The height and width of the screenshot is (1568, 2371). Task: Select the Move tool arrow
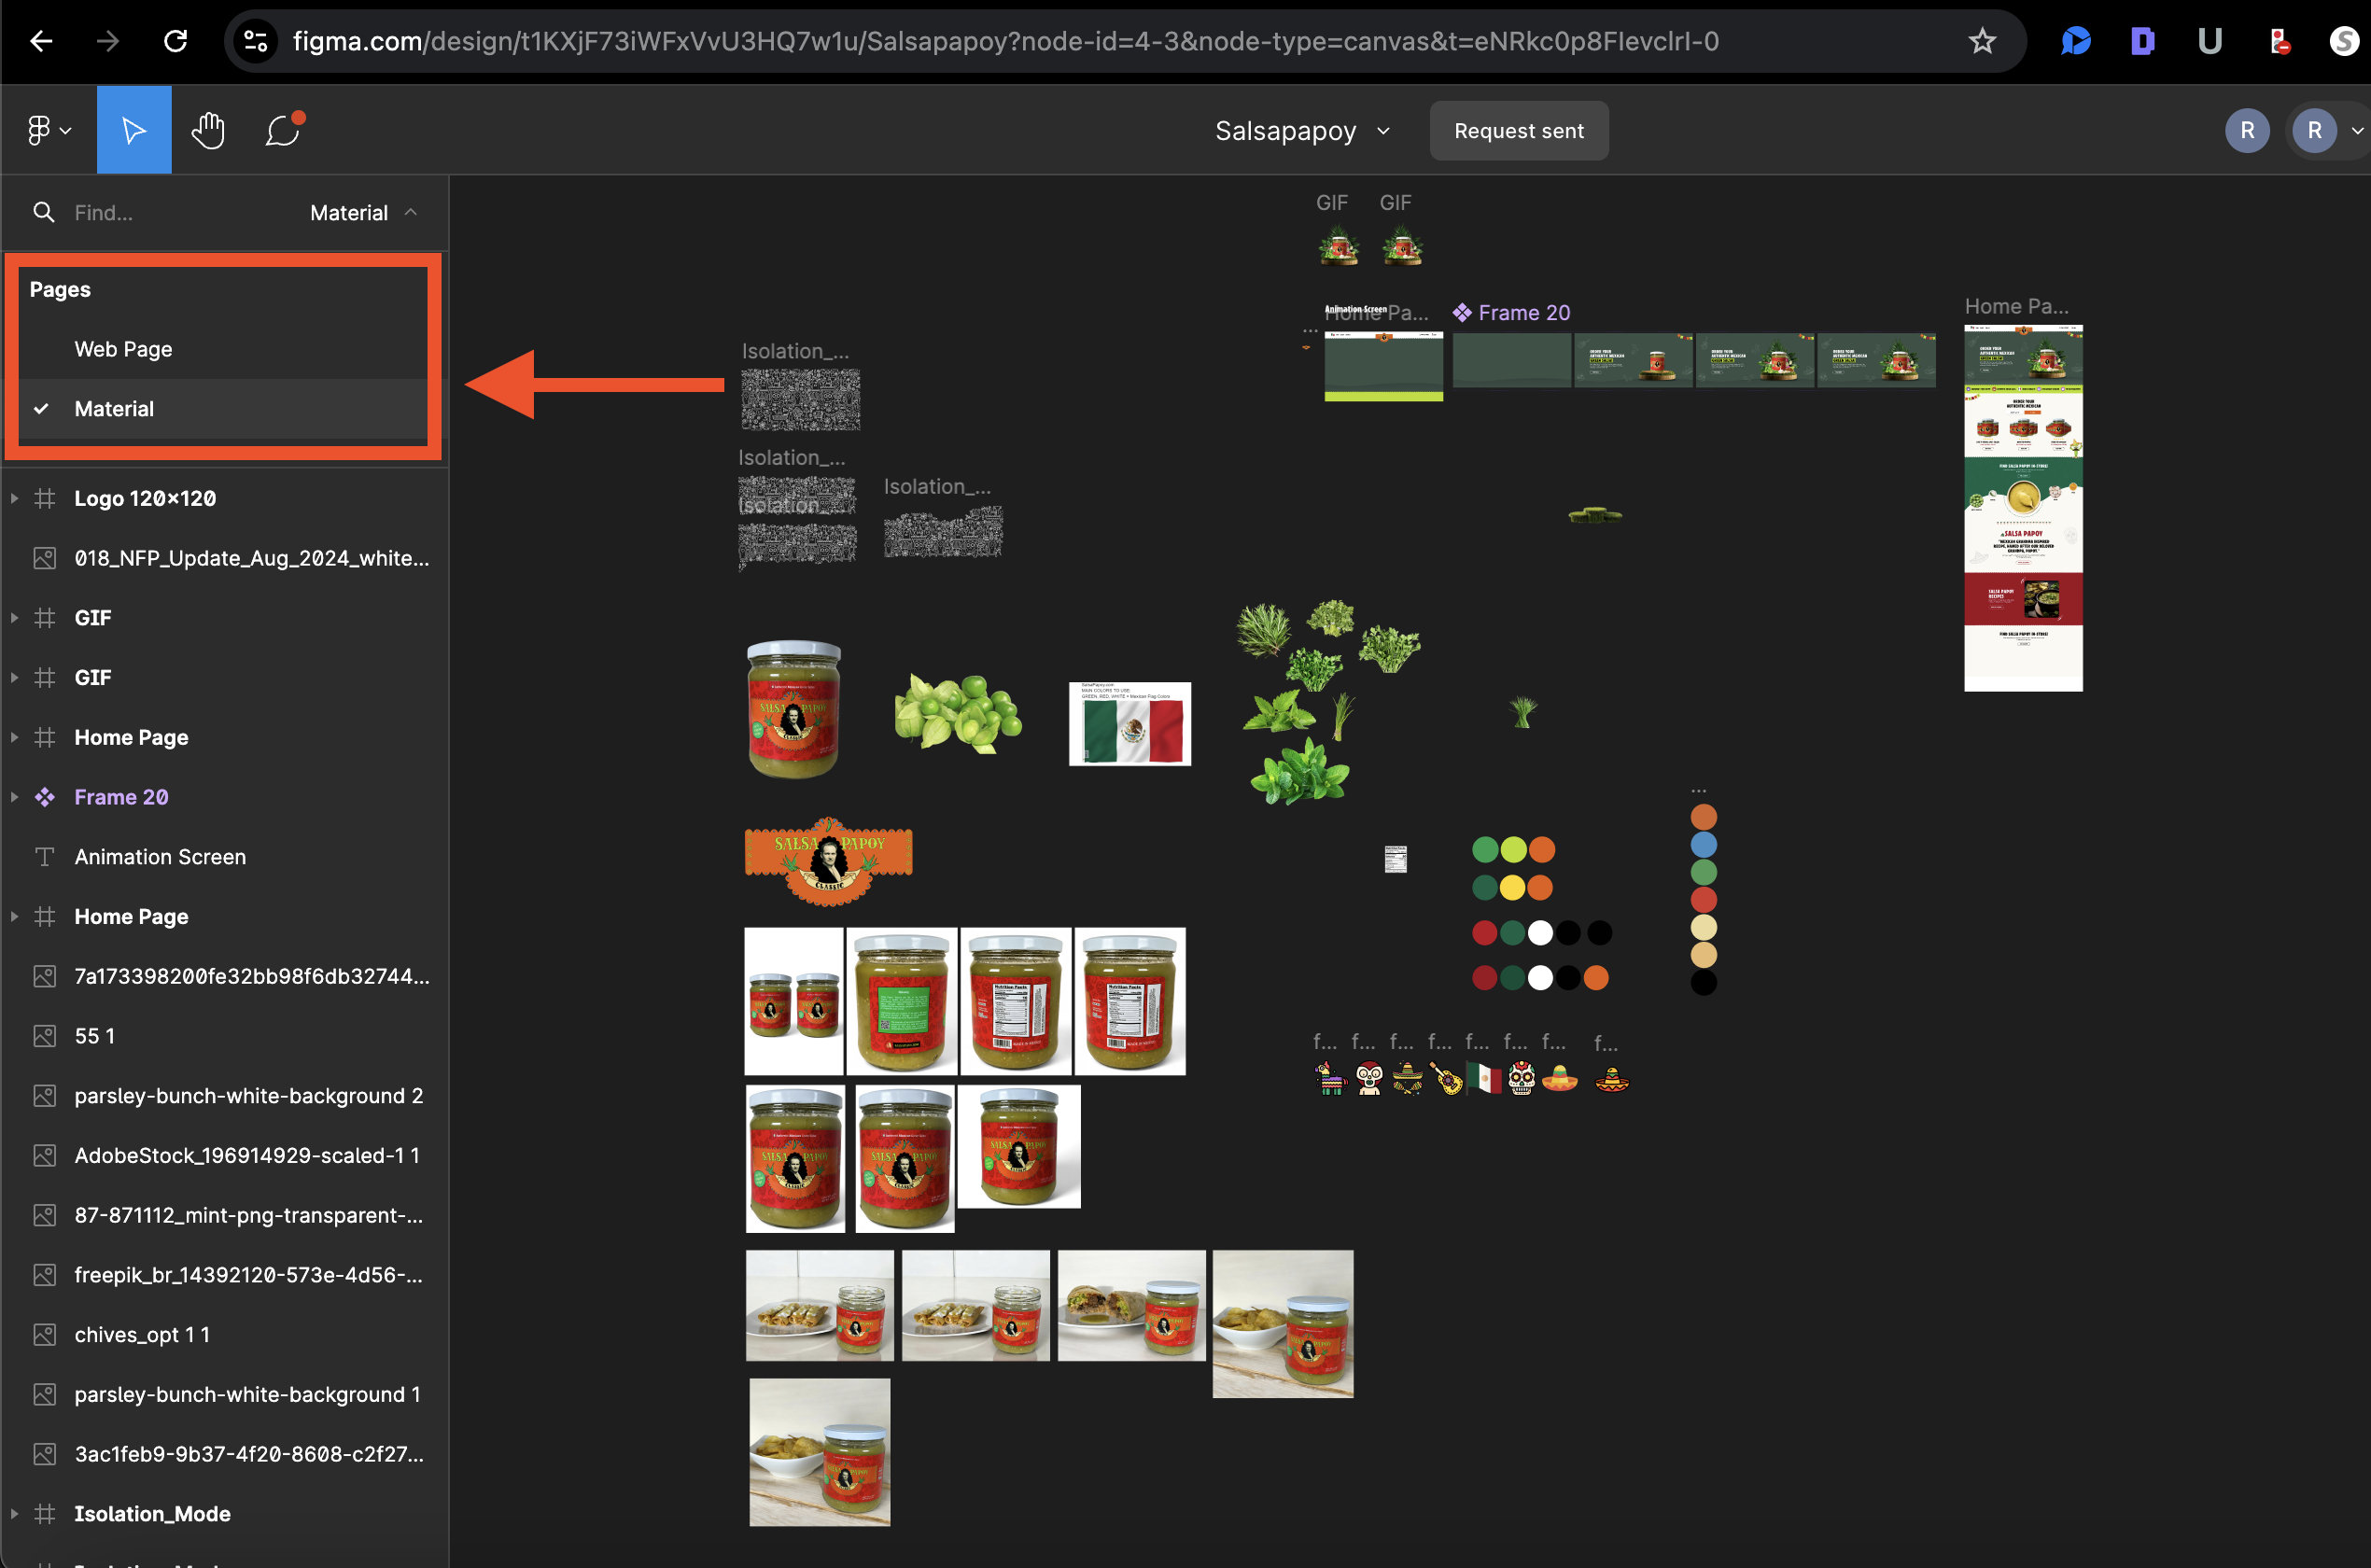(x=134, y=130)
